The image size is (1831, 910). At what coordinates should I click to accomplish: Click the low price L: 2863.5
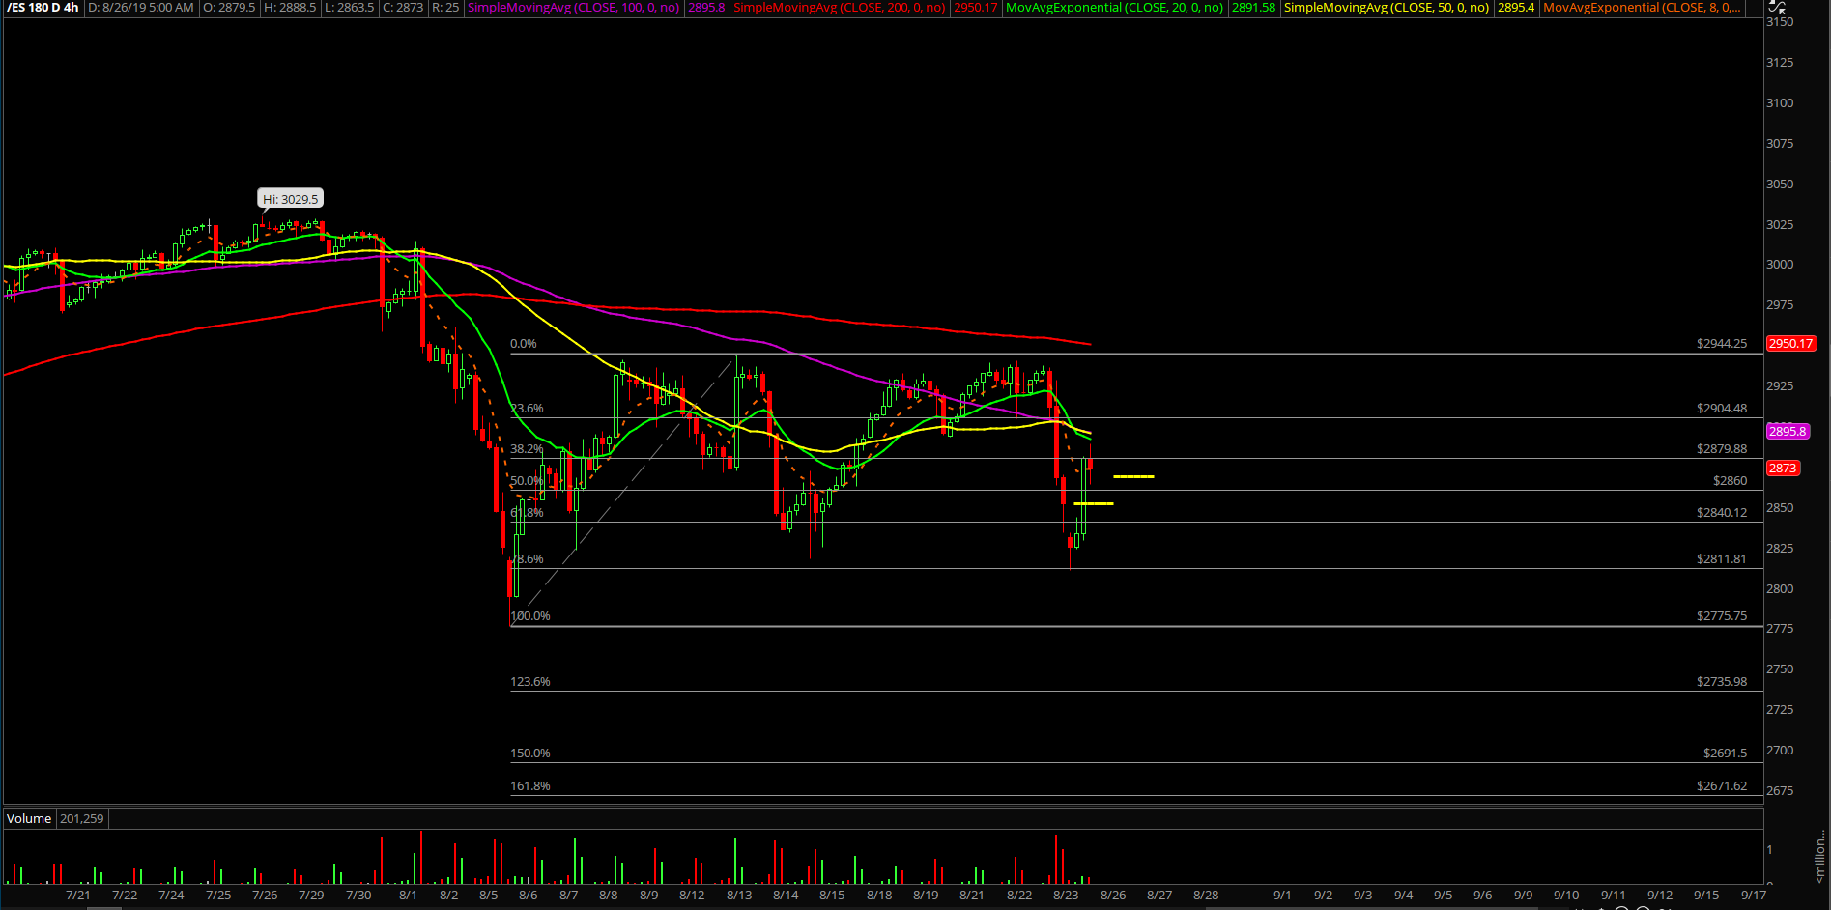(349, 8)
